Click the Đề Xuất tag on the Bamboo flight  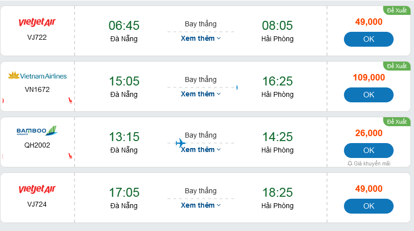click(397, 122)
